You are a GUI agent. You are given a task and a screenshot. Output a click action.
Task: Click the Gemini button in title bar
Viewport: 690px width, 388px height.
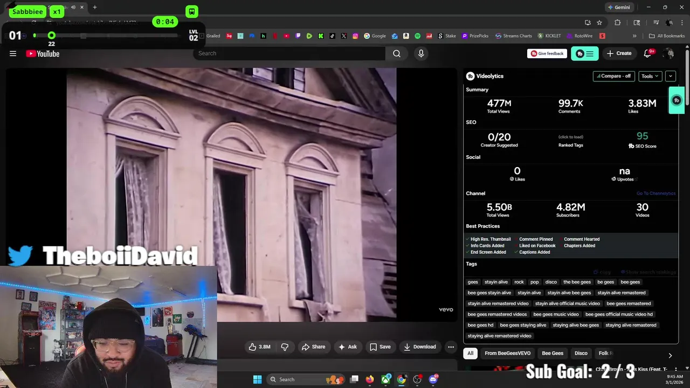(x=619, y=8)
